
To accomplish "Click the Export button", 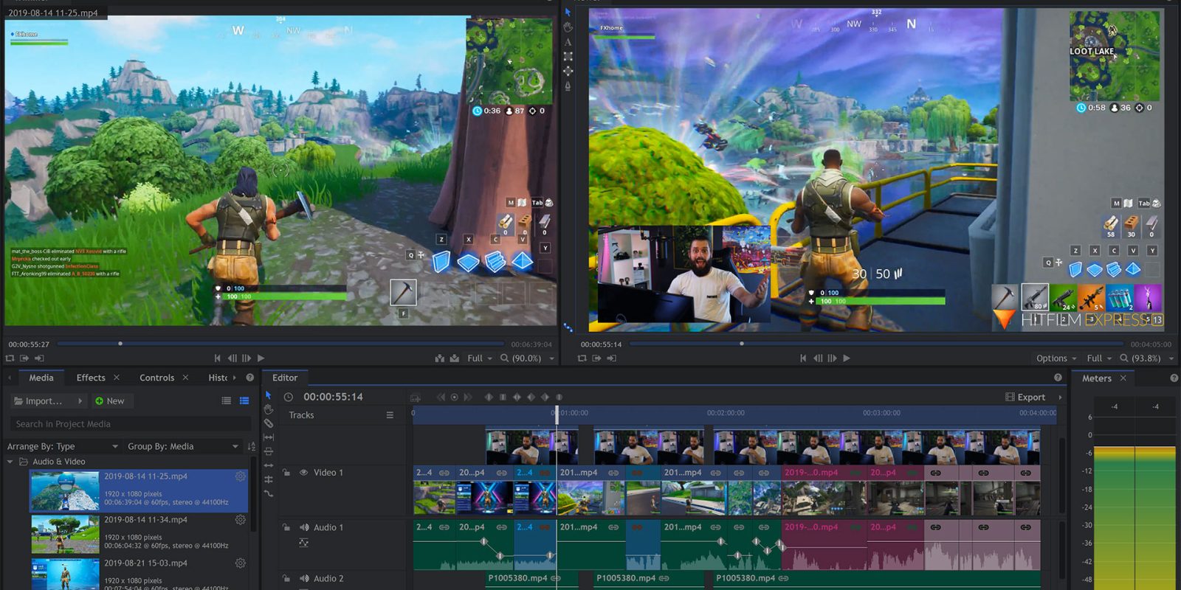I will [1025, 397].
